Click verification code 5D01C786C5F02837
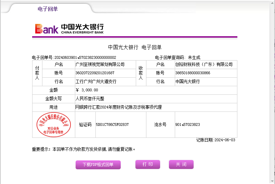 (112, 124)
